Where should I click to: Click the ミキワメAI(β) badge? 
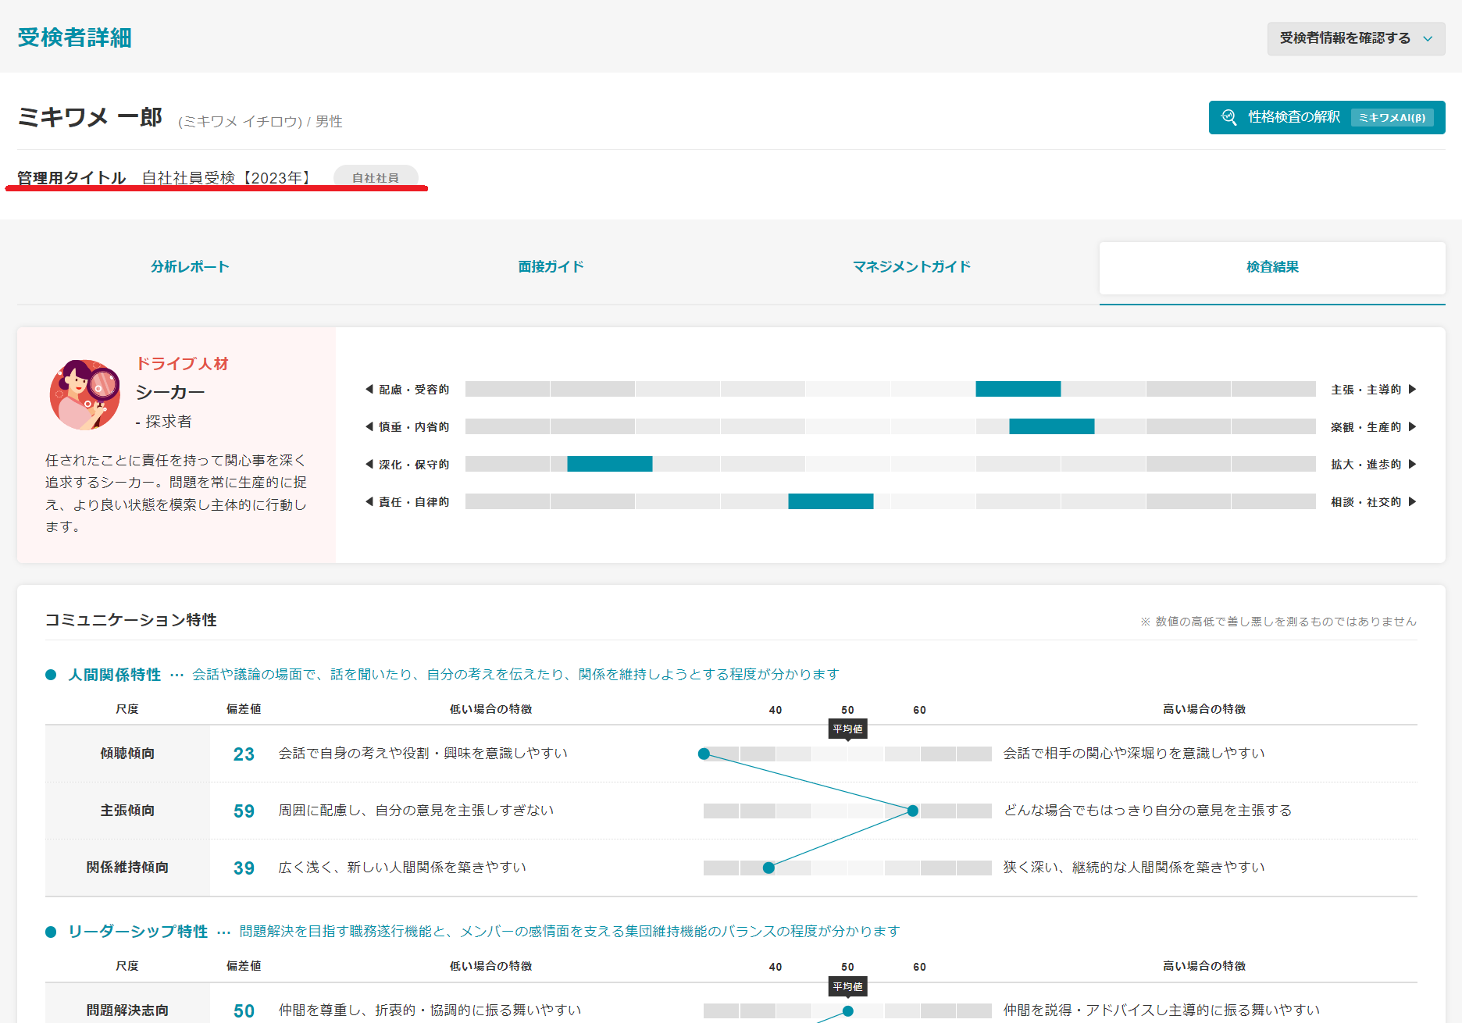[x=1392, y=117]
